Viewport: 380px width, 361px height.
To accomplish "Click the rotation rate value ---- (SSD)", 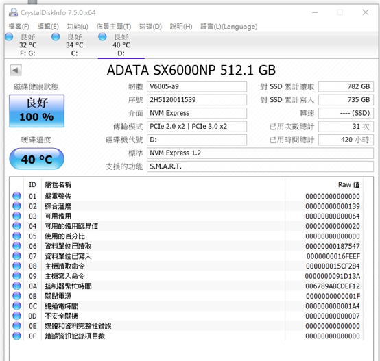I will pos(346,113).
